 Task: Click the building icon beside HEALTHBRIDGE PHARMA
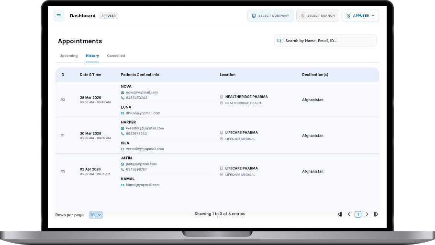pos(222,97)
